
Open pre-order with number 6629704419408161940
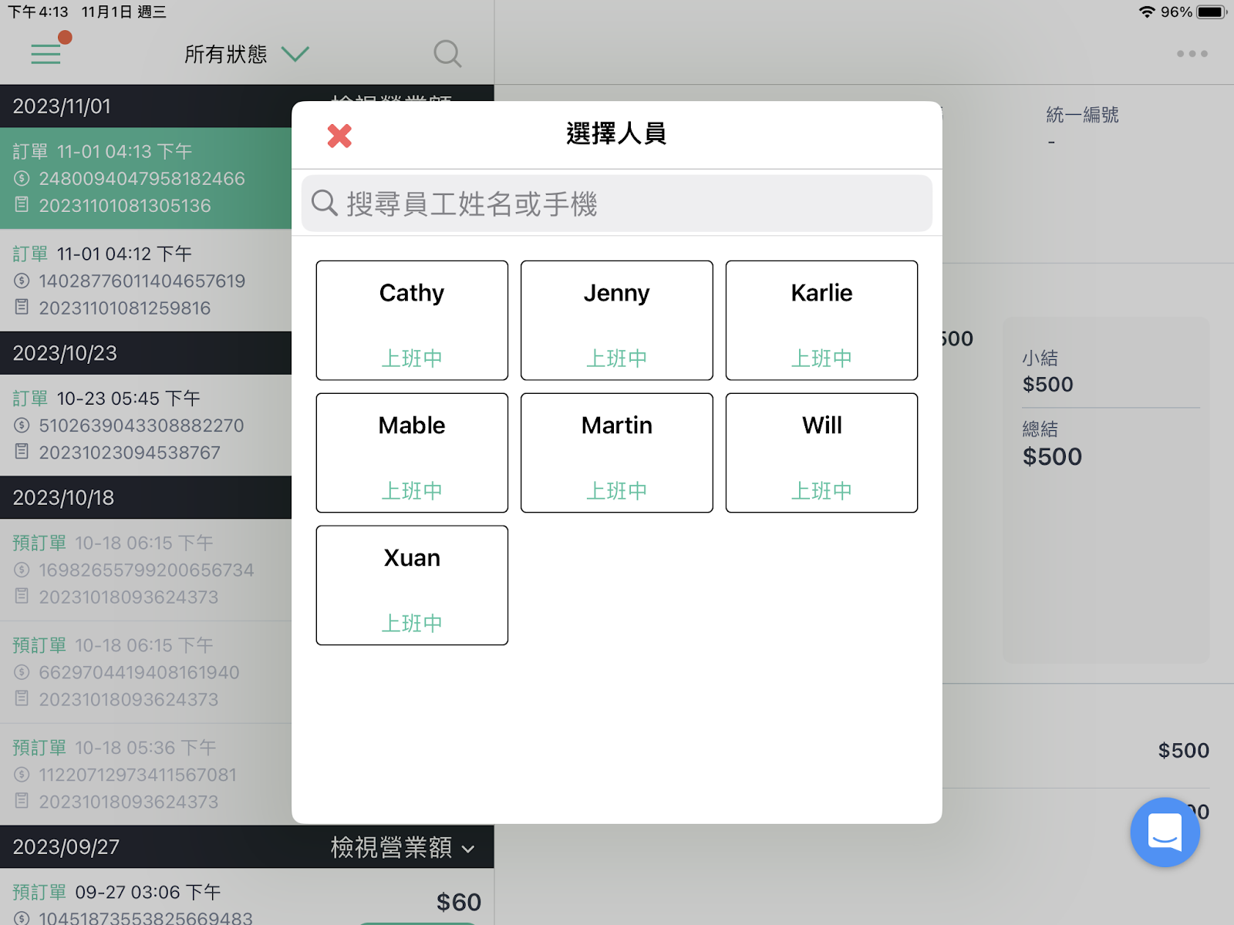coord(146,672)
